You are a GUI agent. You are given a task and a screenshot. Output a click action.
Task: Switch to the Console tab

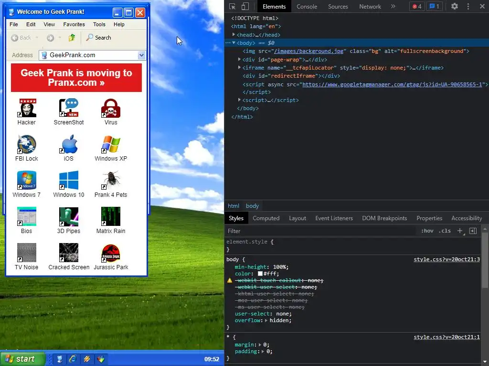[307, 7]
